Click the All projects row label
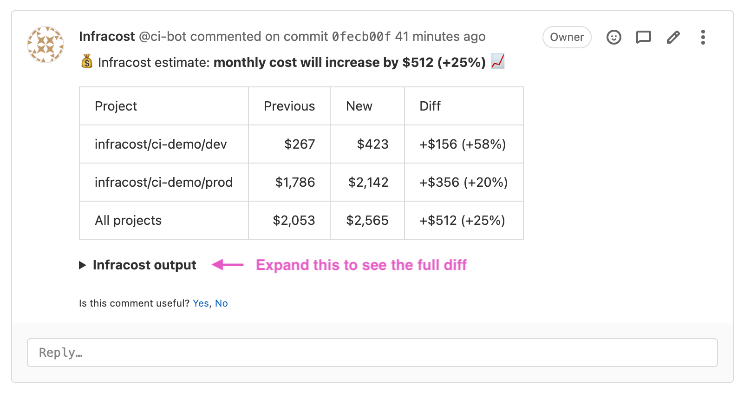 128,221
